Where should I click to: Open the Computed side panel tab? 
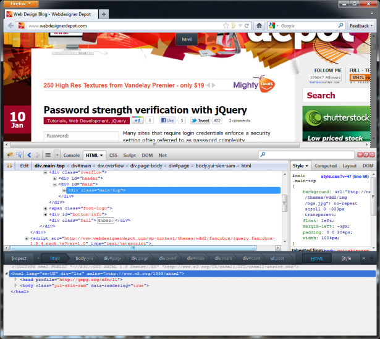[x=326, y=166]
